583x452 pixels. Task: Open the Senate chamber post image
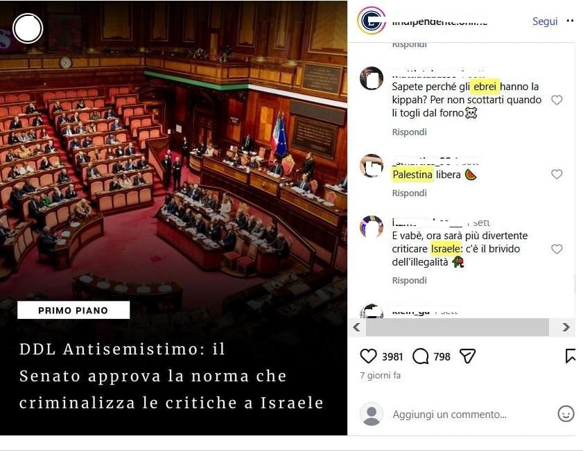(173, 218)
